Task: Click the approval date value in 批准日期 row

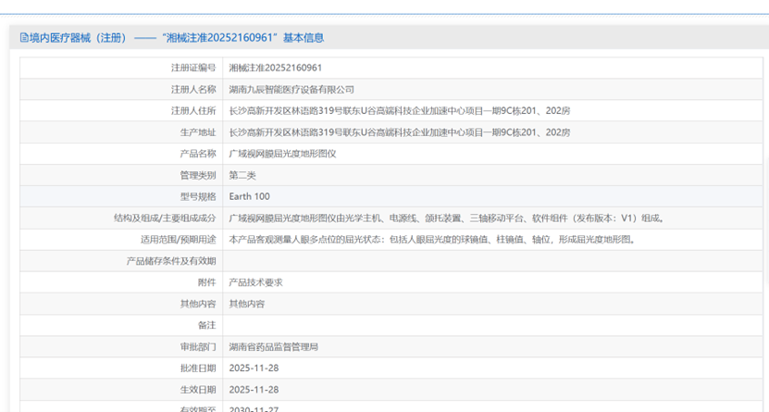Action: pos(254,368)
